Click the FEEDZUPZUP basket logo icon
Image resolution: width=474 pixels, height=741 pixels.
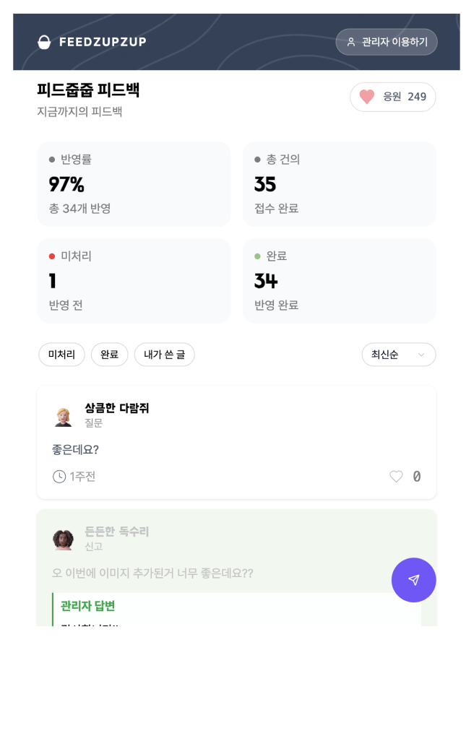[x=45, y=42]
